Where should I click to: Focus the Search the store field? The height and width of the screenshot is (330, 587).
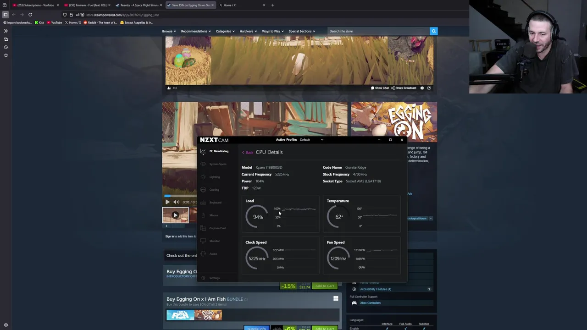[x=378, y=31]
